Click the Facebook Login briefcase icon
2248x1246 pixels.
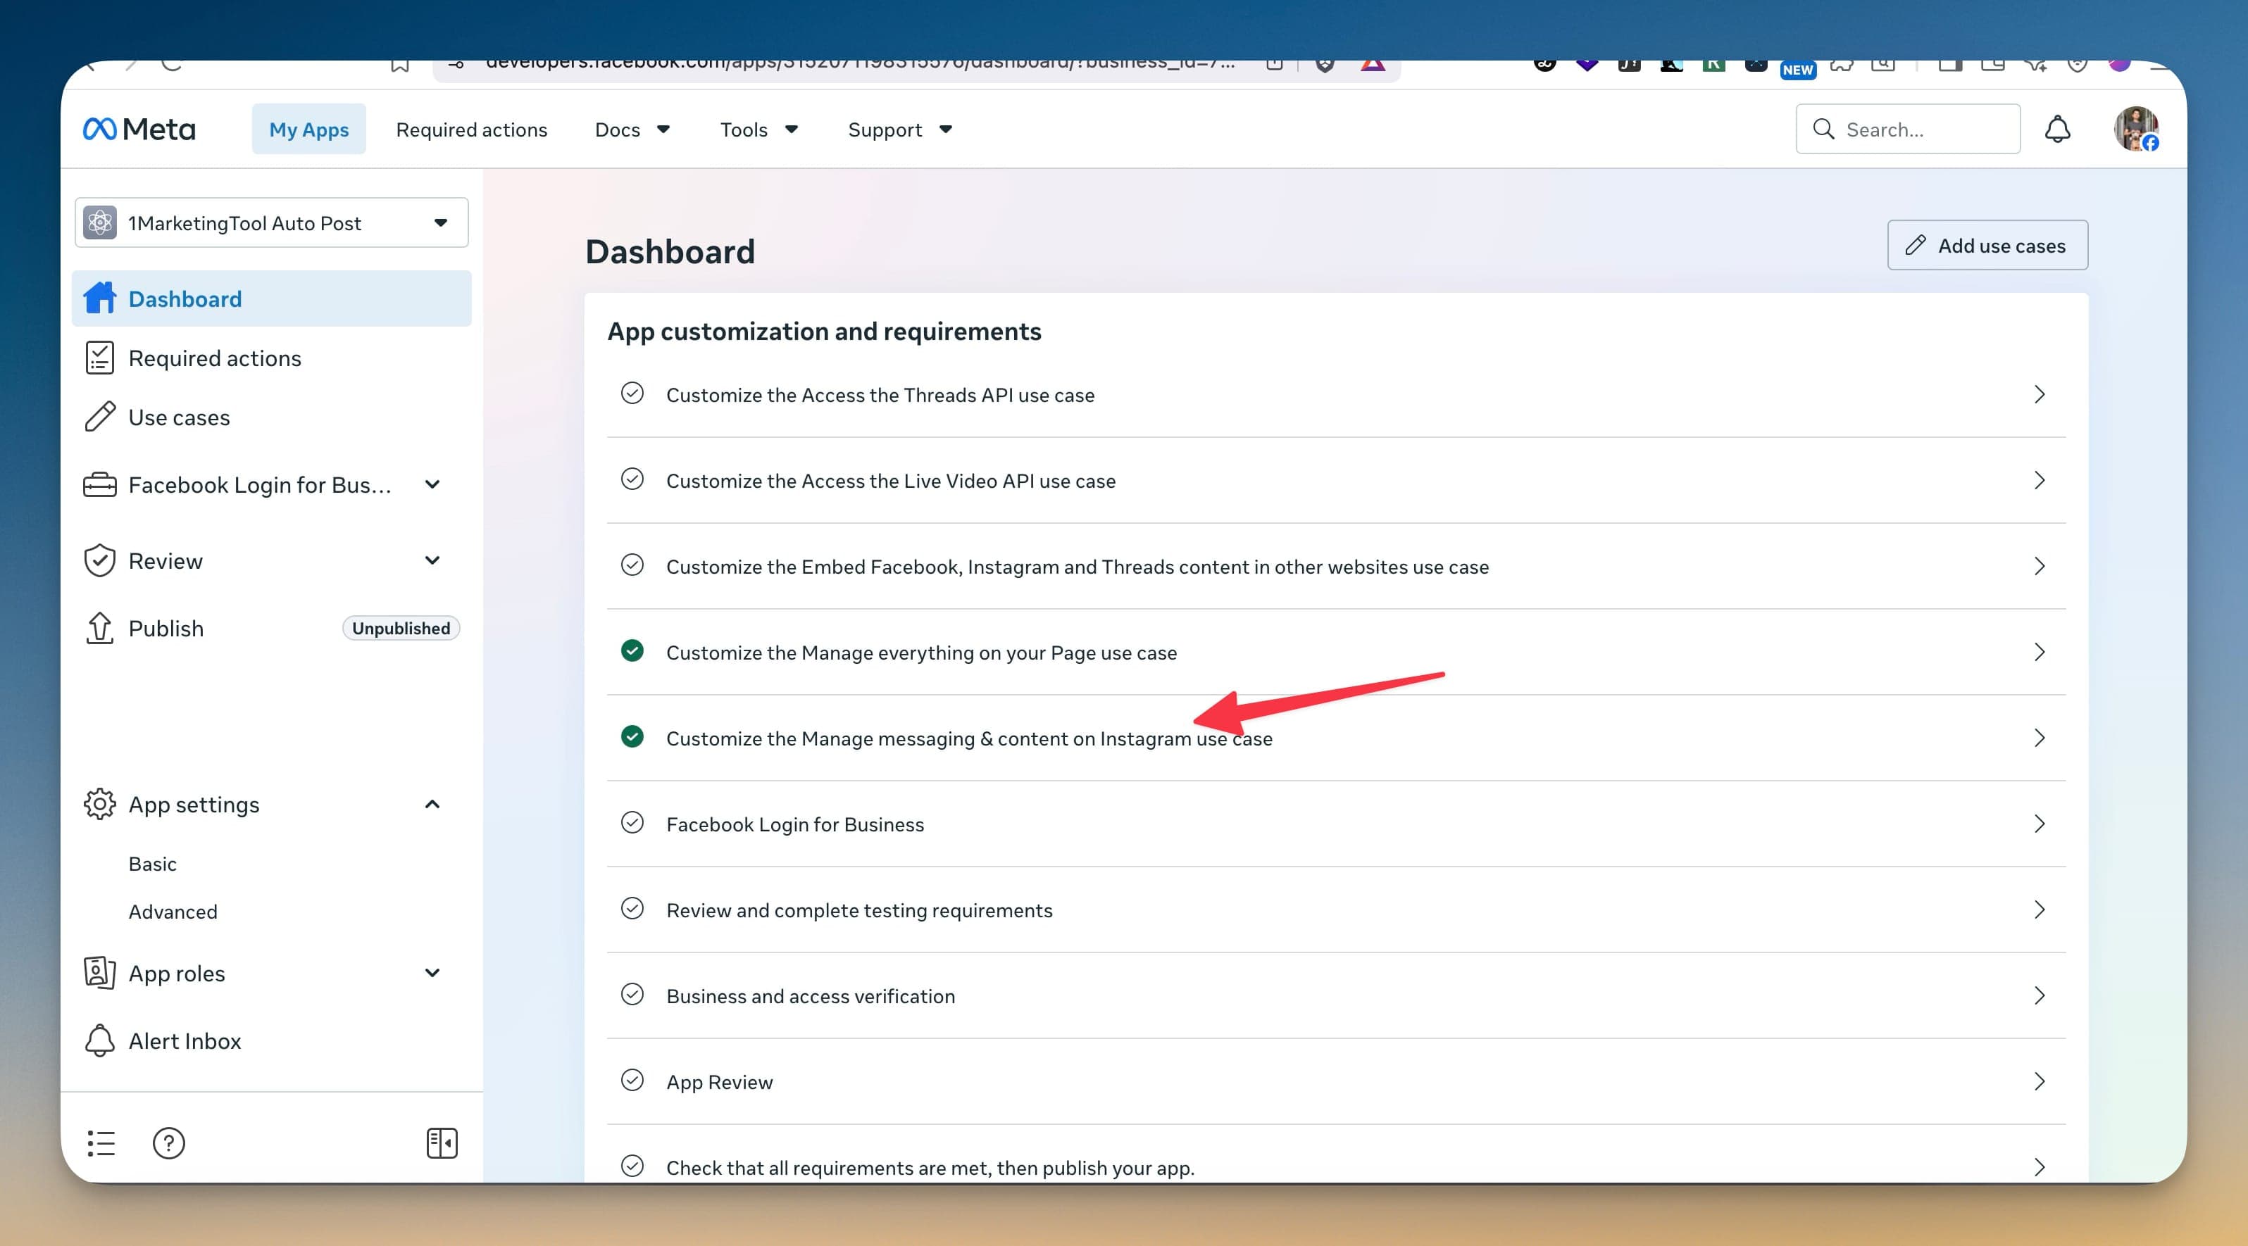(99, 484)
